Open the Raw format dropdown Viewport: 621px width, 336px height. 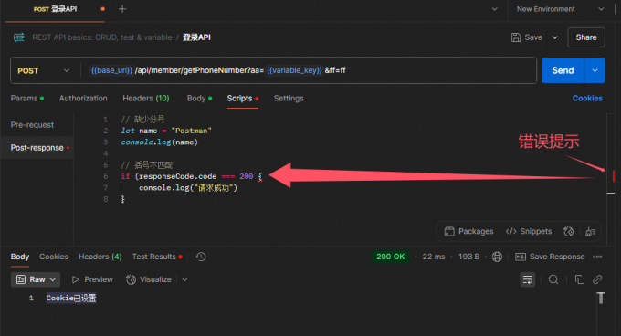(x=36, y=279)
